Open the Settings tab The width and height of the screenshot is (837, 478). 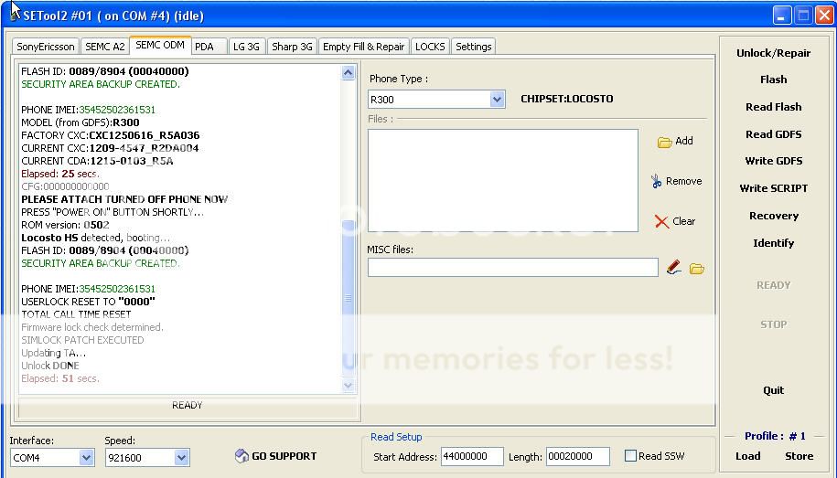tap(474, 47)
